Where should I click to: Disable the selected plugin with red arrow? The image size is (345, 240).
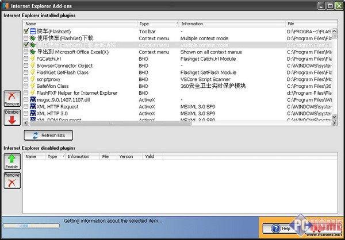(x=12, y=118)
